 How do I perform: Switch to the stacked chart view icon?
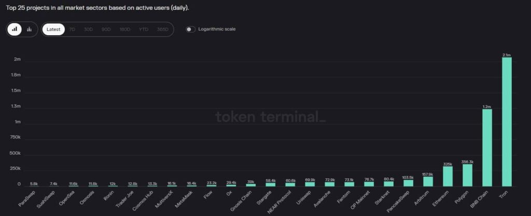click(30, 29)
